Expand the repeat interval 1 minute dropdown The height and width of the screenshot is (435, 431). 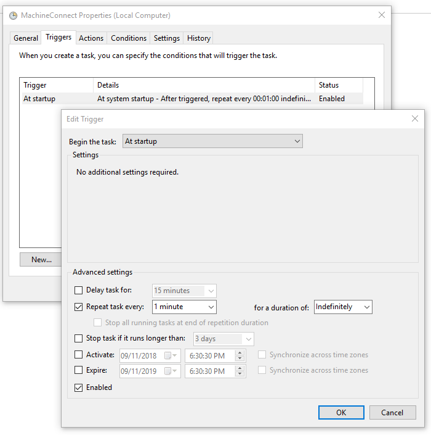184,307
